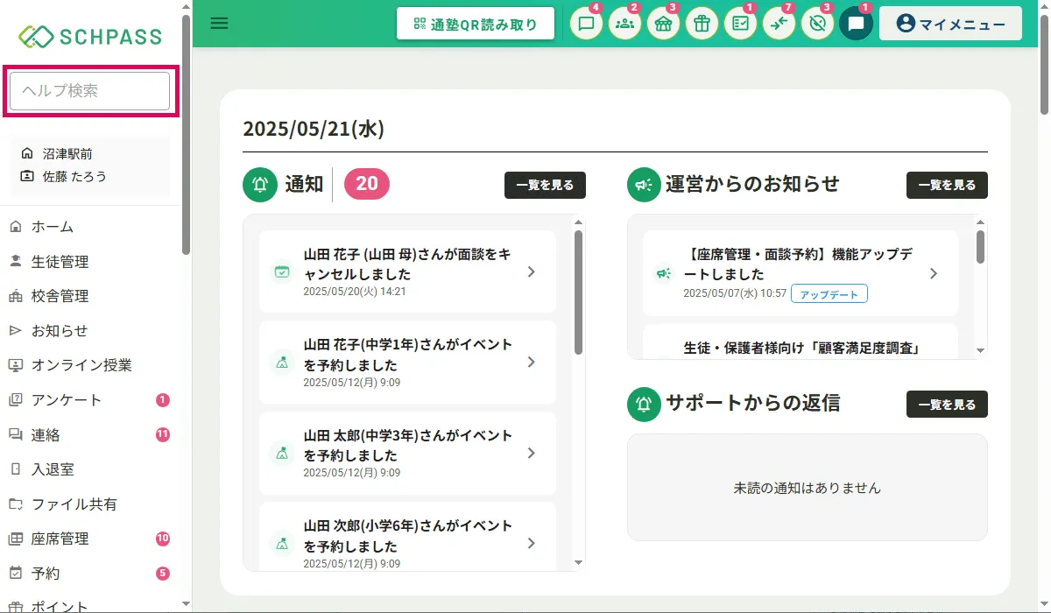
Task: Click the page's main vertical scrollbar thumb
Action: click(x=1044, y=64)
